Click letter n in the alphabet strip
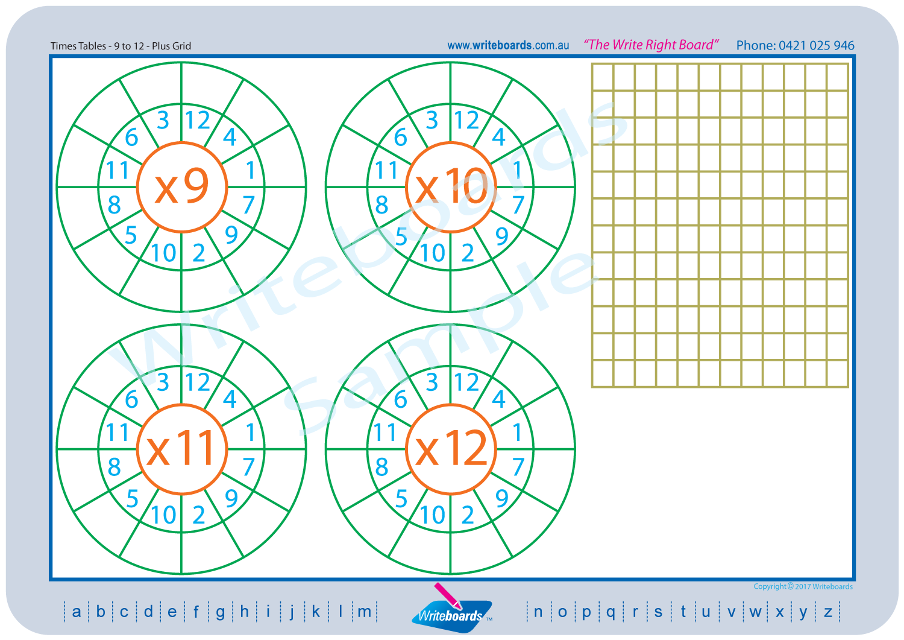This screenshot has width=904, height=640. (538, 612)
